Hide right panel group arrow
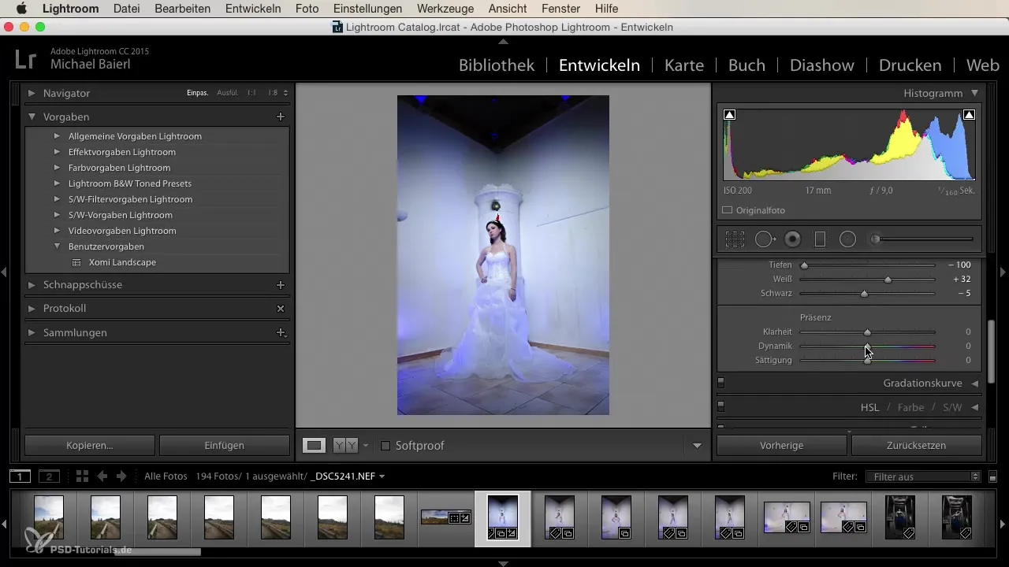The image size is (1009, 567). pos(1003,272)
